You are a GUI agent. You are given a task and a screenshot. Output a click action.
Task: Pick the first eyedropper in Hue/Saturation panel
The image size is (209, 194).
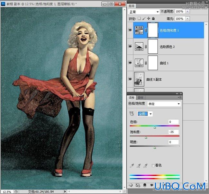(132, 165)
